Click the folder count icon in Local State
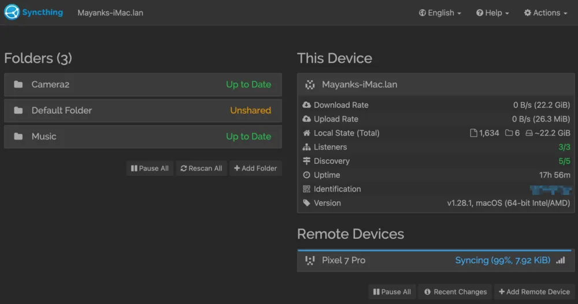 509,133
